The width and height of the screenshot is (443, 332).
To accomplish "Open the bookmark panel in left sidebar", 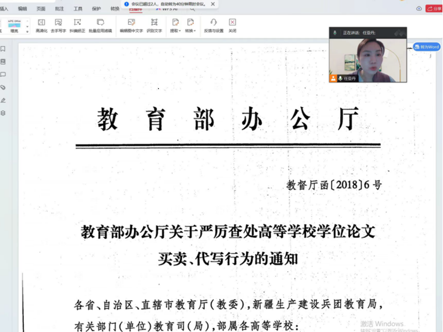I will click(x=3, y=49).
